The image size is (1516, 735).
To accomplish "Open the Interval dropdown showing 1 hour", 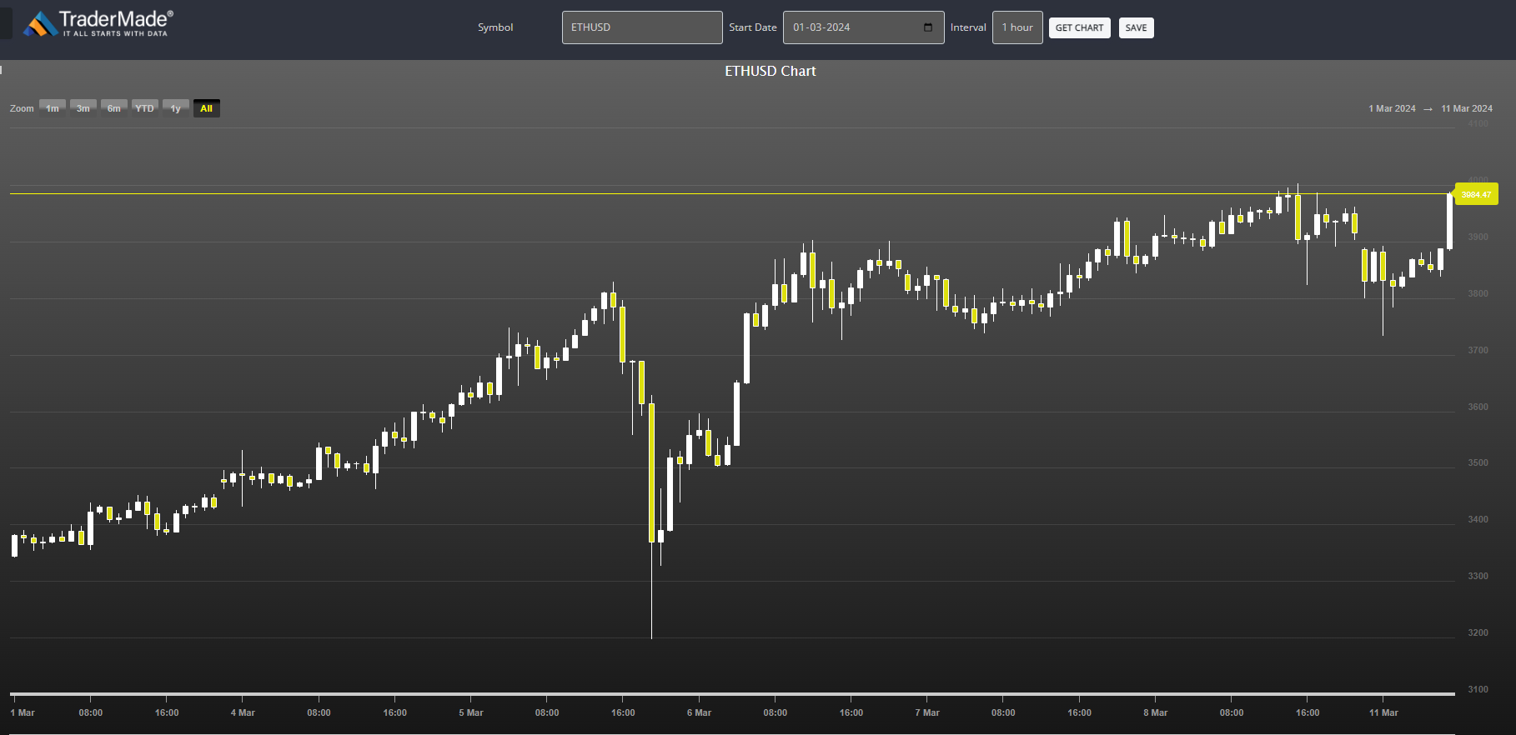I will pos(1017,27).
